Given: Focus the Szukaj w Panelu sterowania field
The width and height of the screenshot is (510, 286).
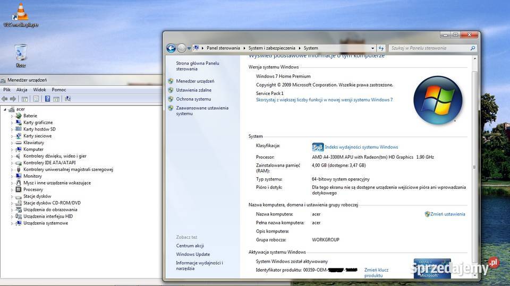Looking at the screenshot, I should [x=429, y=48].
